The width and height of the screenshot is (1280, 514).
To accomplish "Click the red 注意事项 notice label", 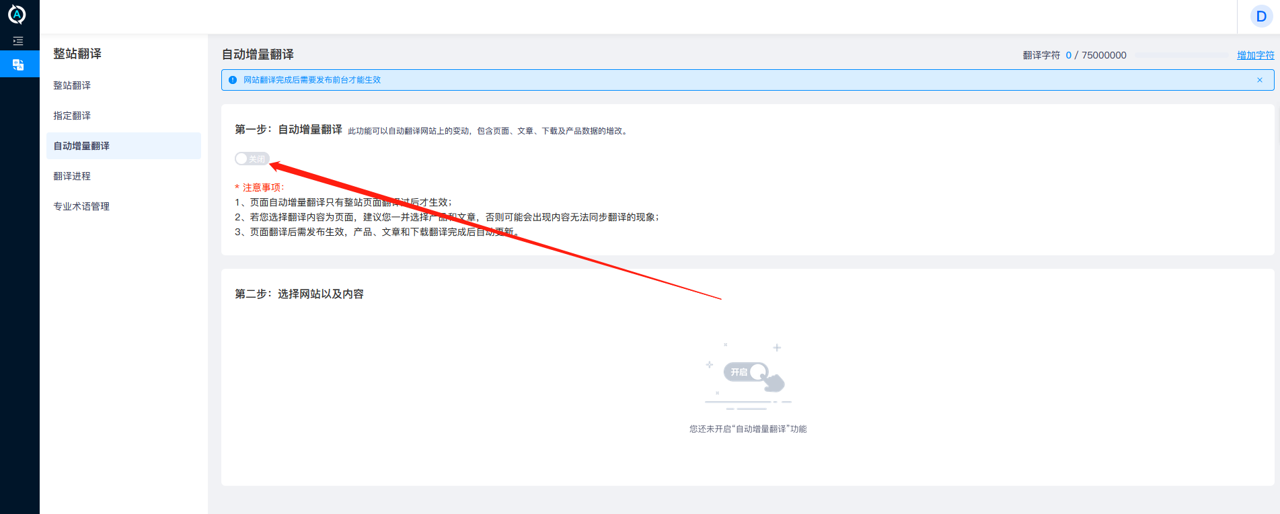I will tap(260, 187).
